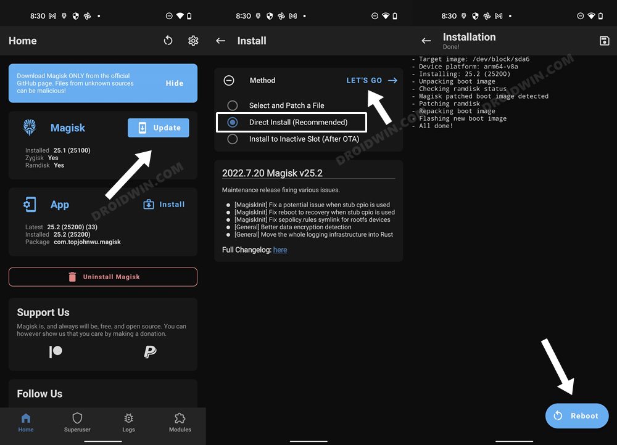Open Magisk settings gear
617x445 pixels.
(x=193, y=41)
